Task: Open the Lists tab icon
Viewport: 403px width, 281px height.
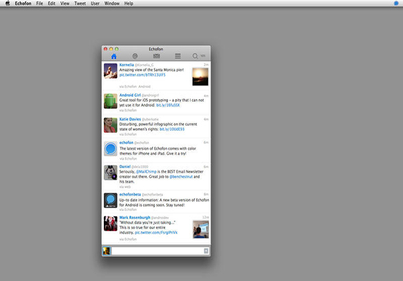Action: point(178,56)
